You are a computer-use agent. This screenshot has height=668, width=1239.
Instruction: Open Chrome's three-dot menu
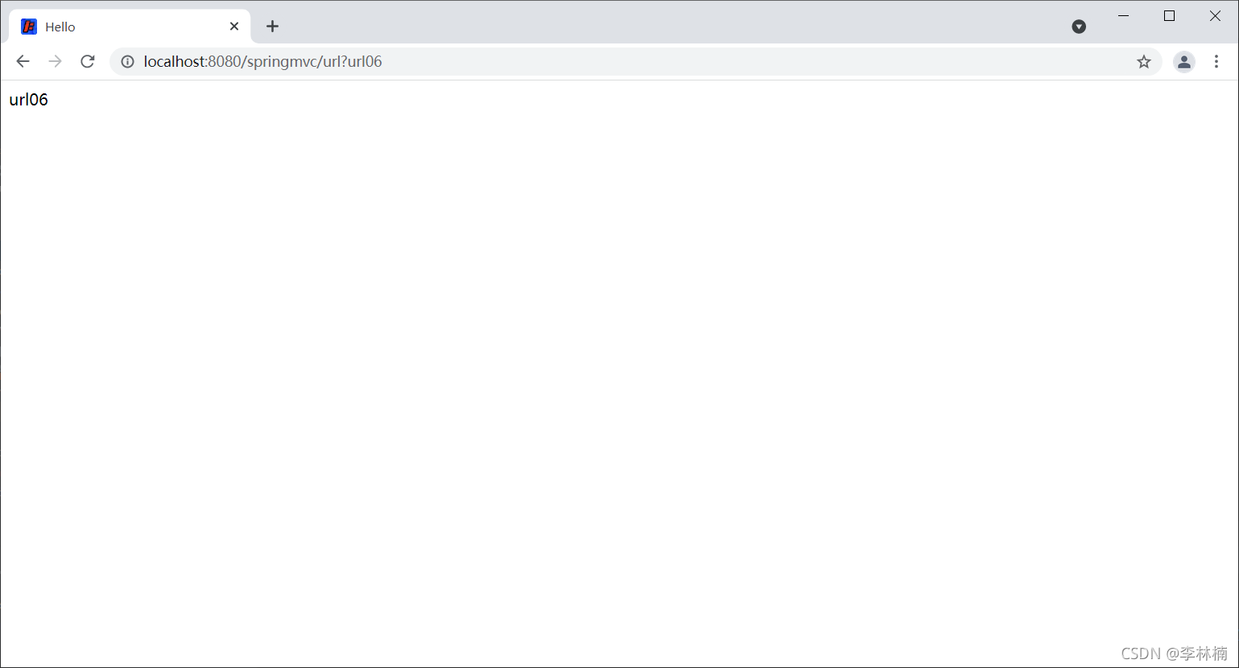tap(1216, 61)
